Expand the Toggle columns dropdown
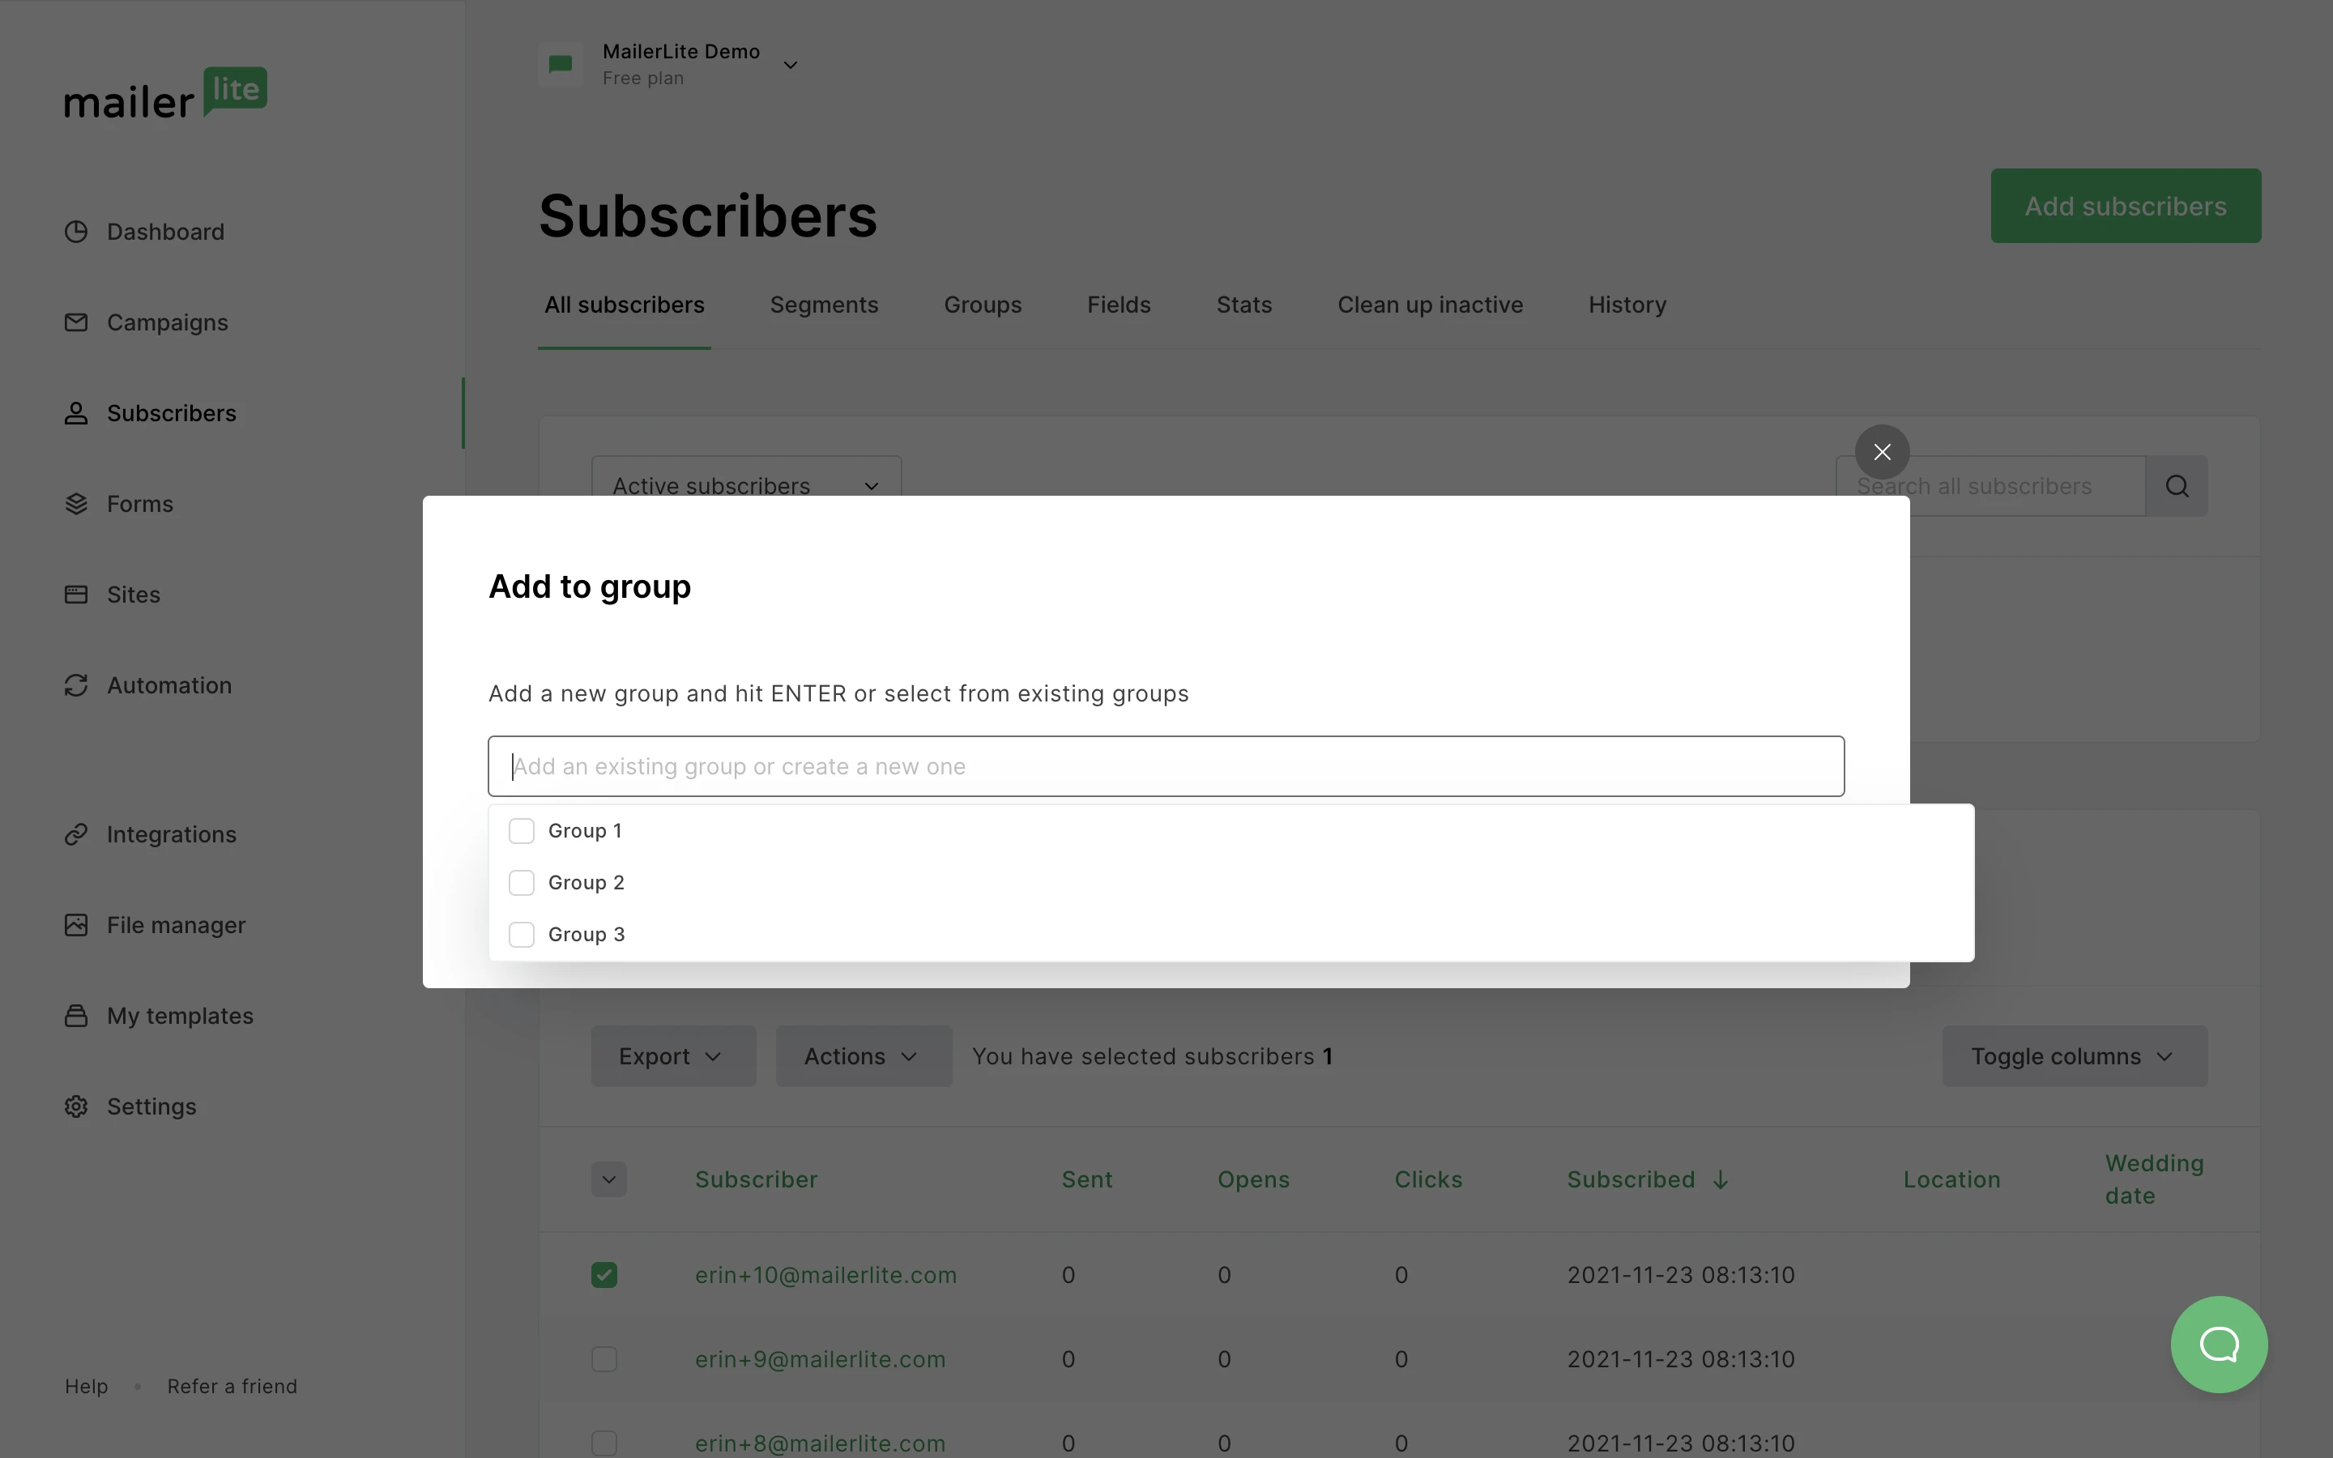 point(2074,1056)
